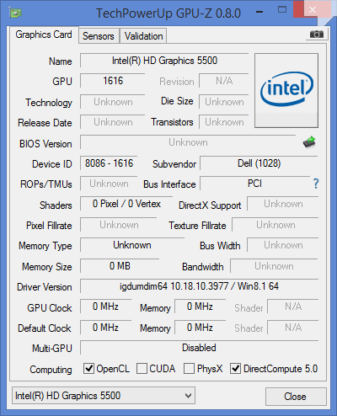Click the GPU-Z app icon in title bar
337x416 pixels.
click(x=15, y=13)
